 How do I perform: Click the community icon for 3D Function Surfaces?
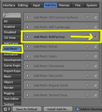(88, 17)
